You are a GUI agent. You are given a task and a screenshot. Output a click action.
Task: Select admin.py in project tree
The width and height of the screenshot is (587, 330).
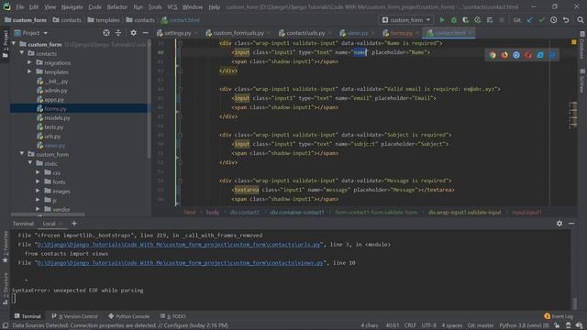pos(56,90)
